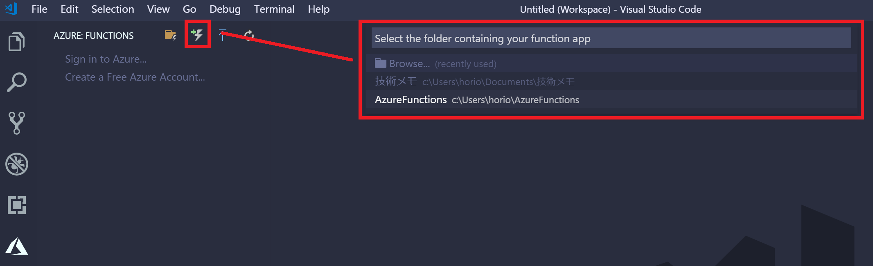873x266 pixels.
Task: Open the Run and Debug view
Action: point(17,164)
